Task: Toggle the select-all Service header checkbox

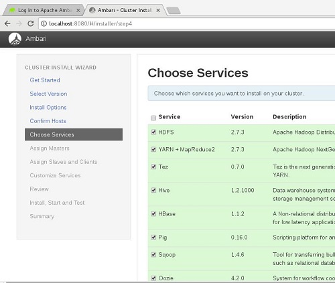Action: [x=153, y=118]
